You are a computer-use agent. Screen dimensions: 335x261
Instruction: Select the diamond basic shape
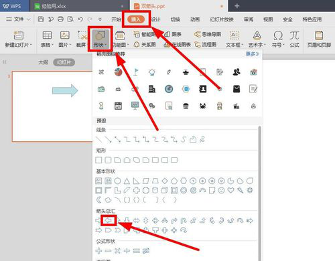tap(165, 181)
